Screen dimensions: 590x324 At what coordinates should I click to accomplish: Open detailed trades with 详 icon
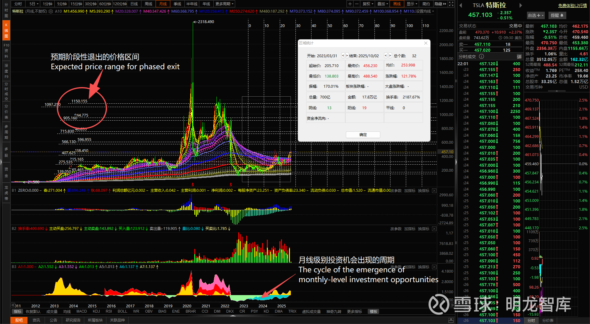[x=519, y=57]
